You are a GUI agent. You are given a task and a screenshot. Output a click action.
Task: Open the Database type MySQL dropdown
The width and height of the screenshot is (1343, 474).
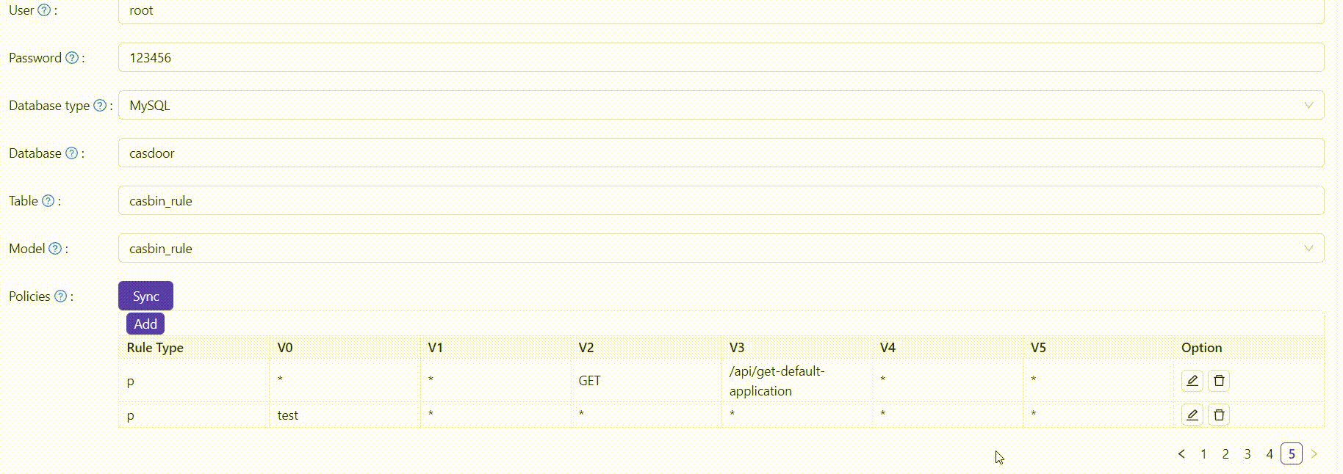point(720,106)
